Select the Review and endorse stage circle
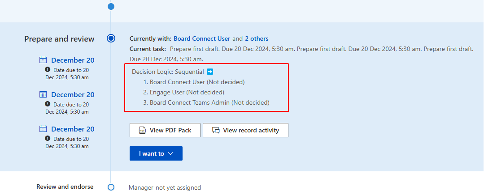The height and width of the screenshot is (191, 497). coord(111,187)
